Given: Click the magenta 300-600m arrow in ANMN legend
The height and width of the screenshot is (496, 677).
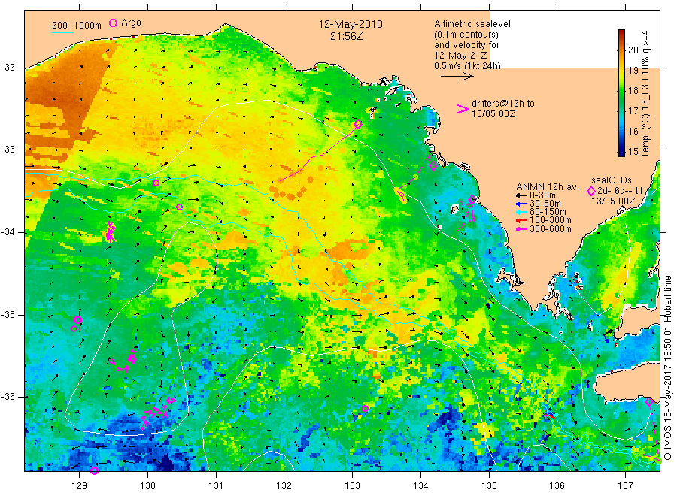Looking at the screenshot, I should click(x=521, y=229).
